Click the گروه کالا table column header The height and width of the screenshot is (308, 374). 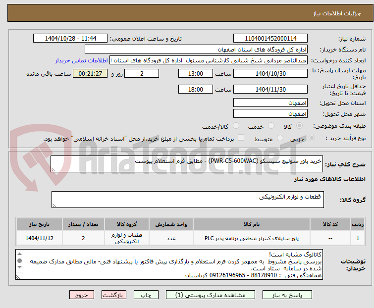pos(127,224)
